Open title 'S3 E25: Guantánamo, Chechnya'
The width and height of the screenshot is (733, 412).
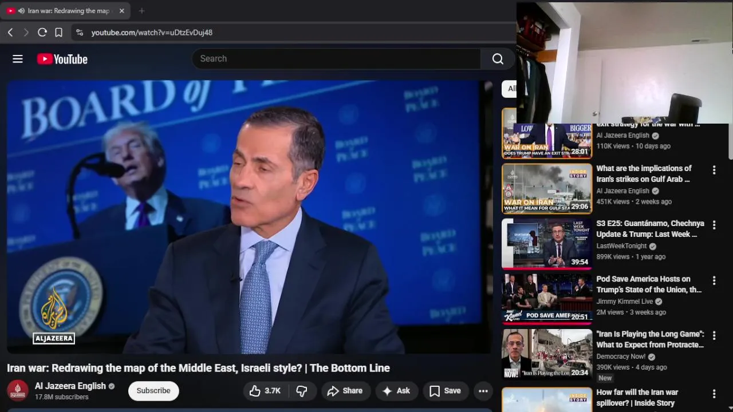(650, 229)
